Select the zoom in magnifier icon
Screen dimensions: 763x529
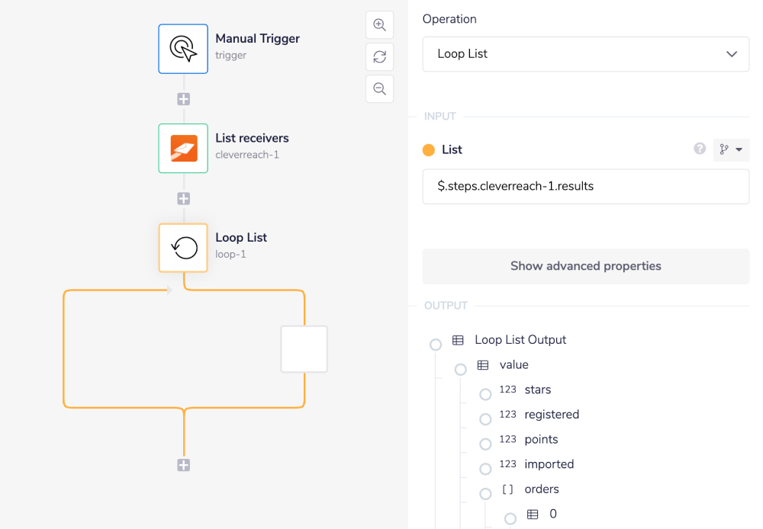379,24
